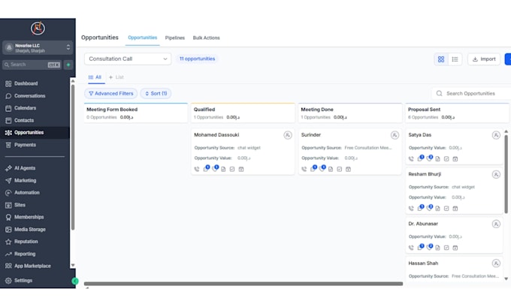Open Advanced Filters
The image size is (511, 307).
tap(110, 93)
